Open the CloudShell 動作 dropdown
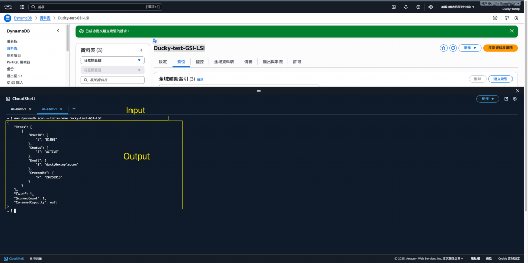Viewport: 528px width, 263px height. (x=488, y=99)
